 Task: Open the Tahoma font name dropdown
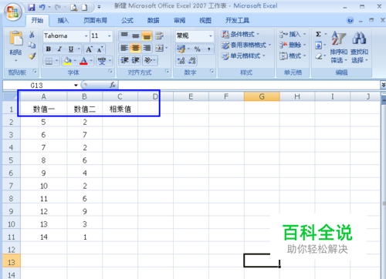tap(86, 35)
